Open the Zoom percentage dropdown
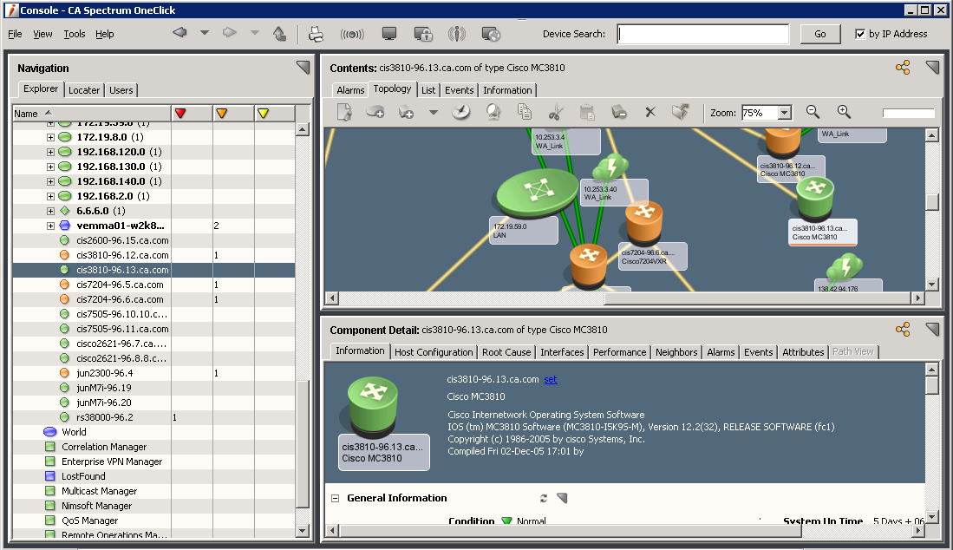This screenshot has height=550, width=953. click(785, 113)
